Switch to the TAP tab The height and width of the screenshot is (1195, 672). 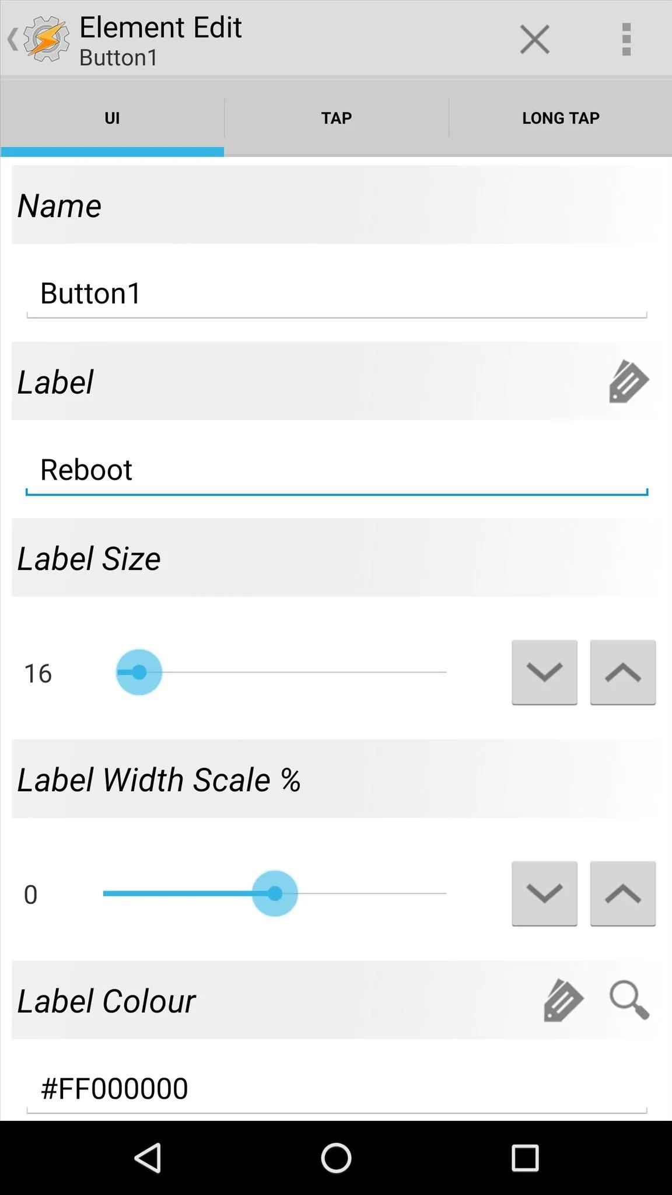pyautogui.click(x=337, y=118)
